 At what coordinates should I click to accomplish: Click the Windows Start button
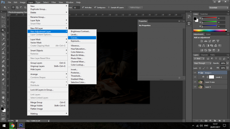tap(4, 125)
